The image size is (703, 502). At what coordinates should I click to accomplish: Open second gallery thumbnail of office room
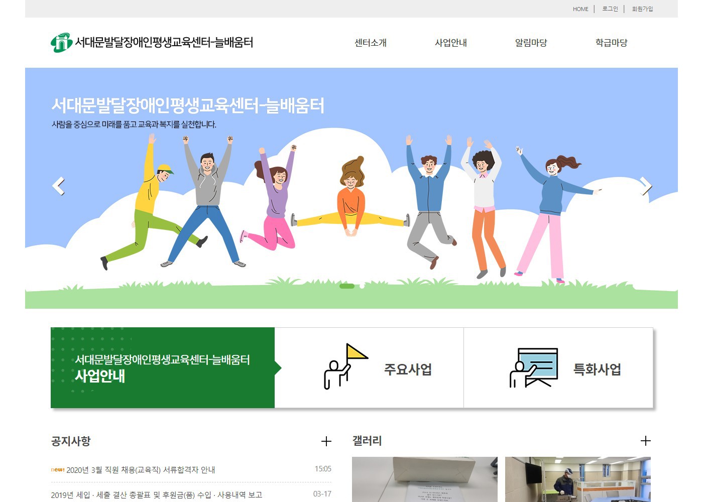point(577,479)
